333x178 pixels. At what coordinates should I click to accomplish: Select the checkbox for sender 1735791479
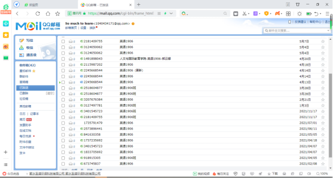[63, 123]
